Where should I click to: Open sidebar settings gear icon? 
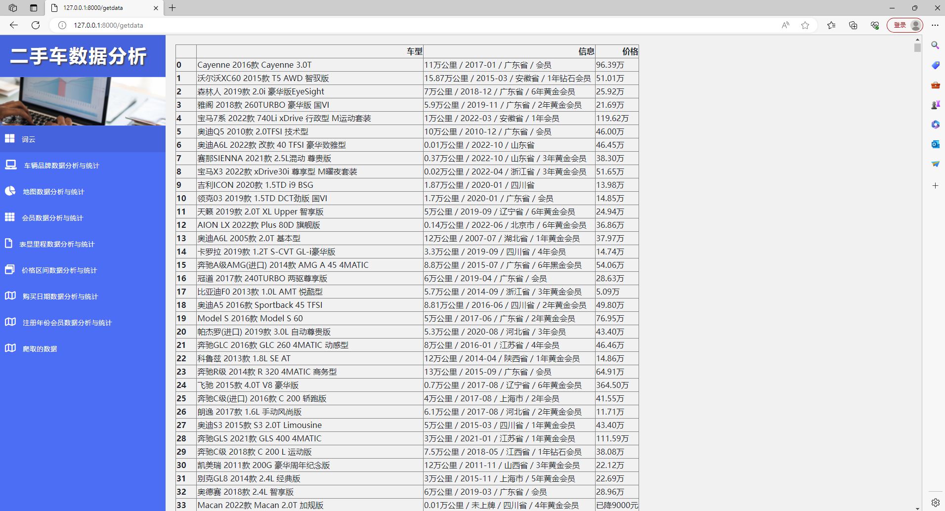coord(935,503)
